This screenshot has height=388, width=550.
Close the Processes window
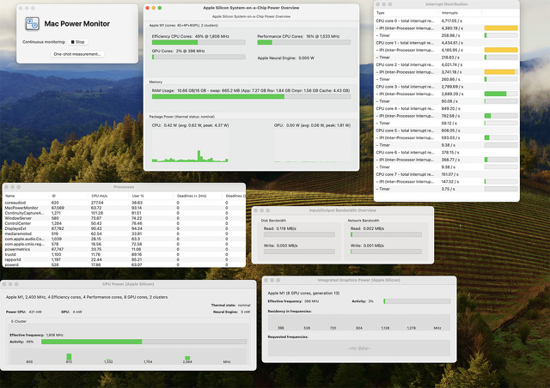[x=6, y=187]
